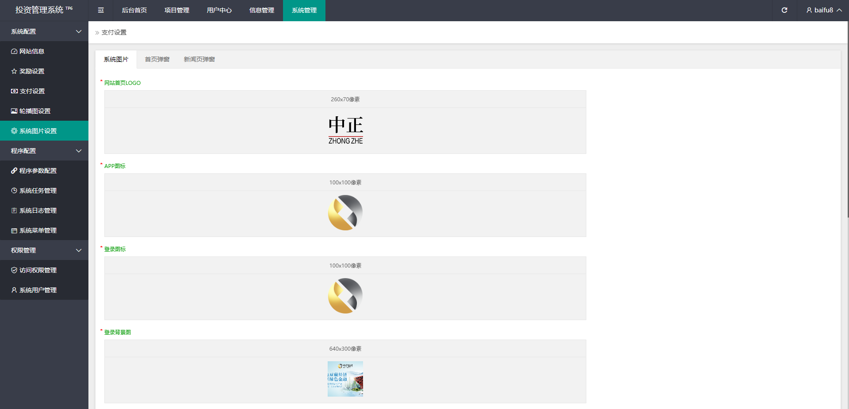The width and height of the screenshot is (849, 409).
Task: Open 用户中心 in top navigation
Action: pos(219,10)
